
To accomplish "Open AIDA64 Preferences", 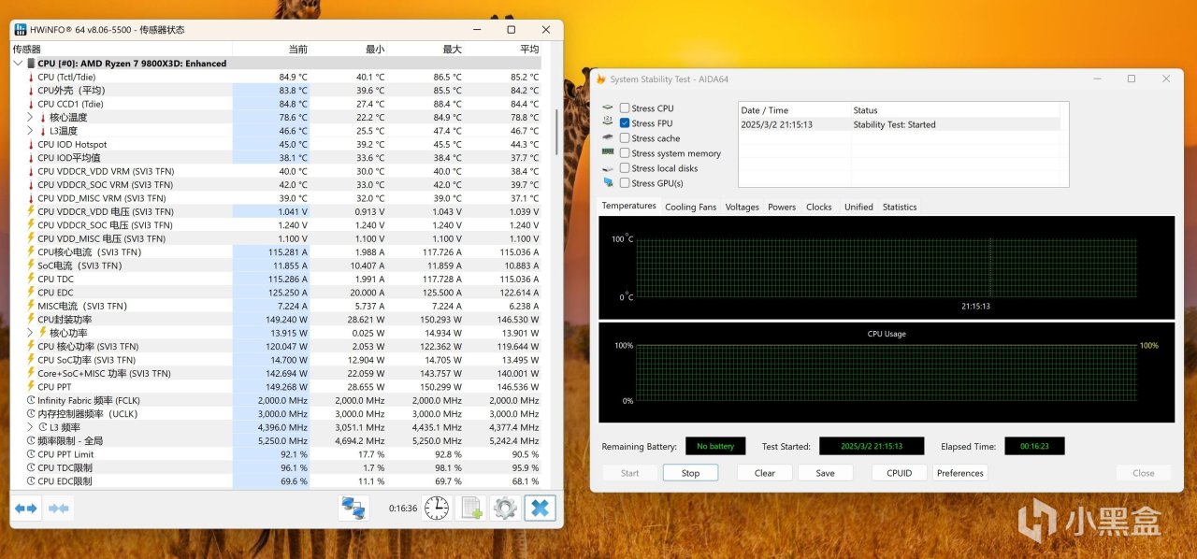I will pos(960,473).
